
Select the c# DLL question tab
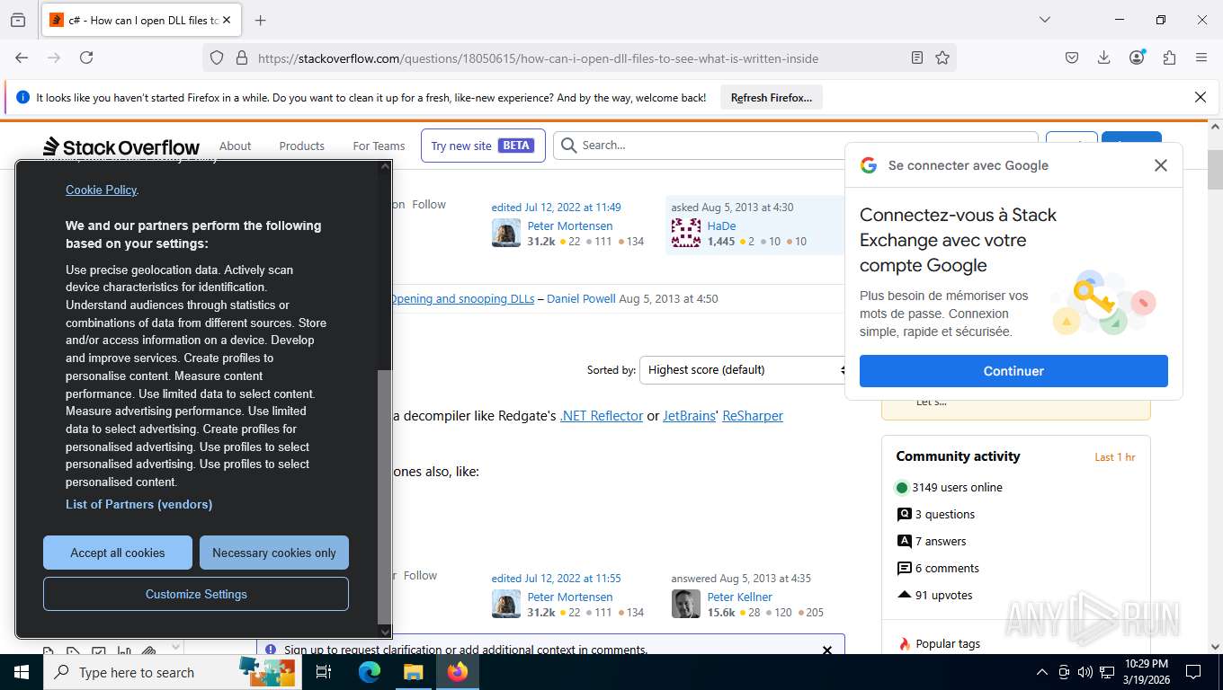[140, 20]
